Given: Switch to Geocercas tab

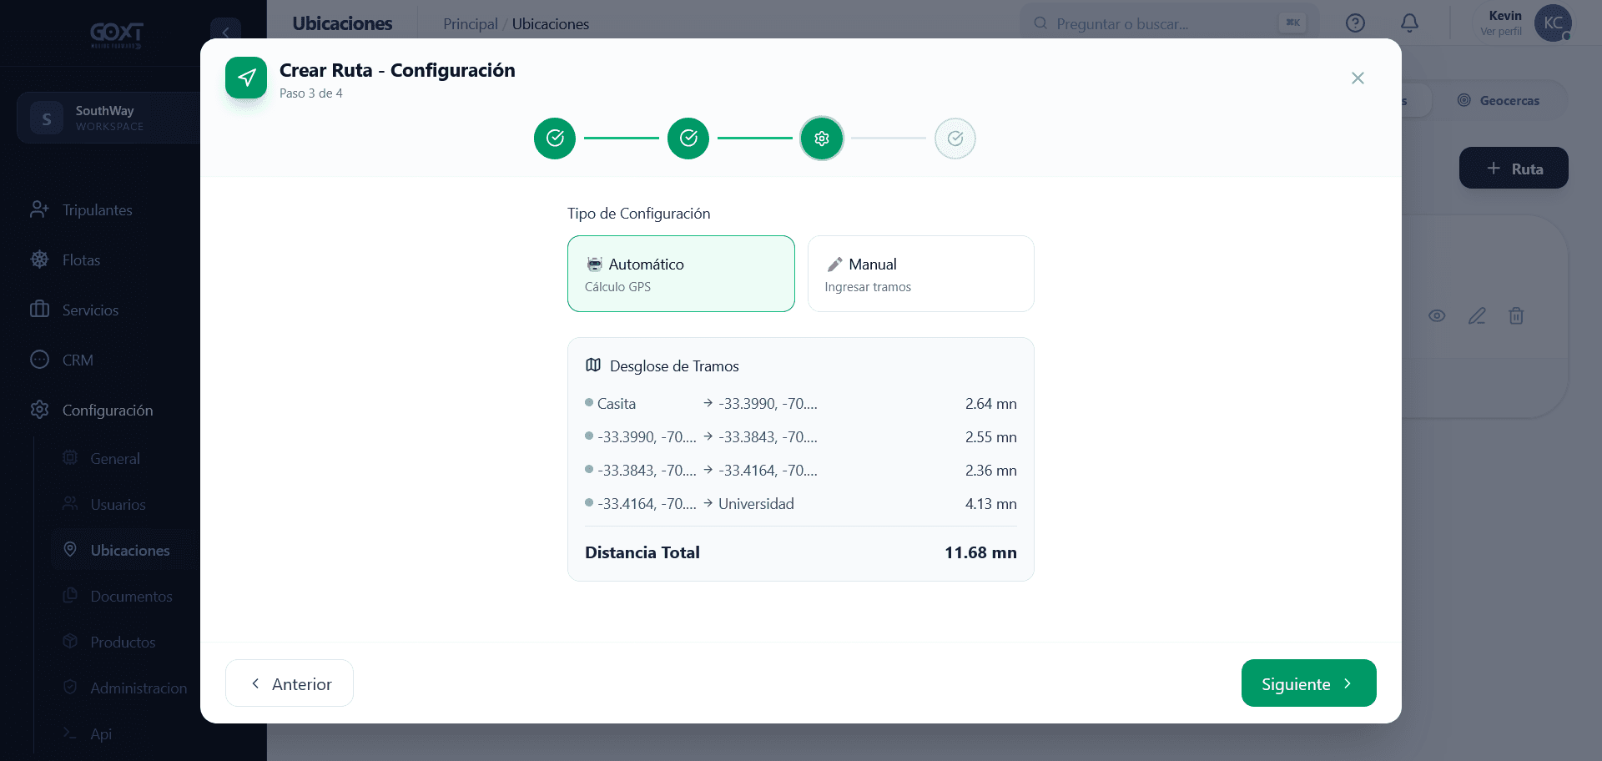Looking at the screenshot, I should pyautogui.click(x=1499, y=100).
